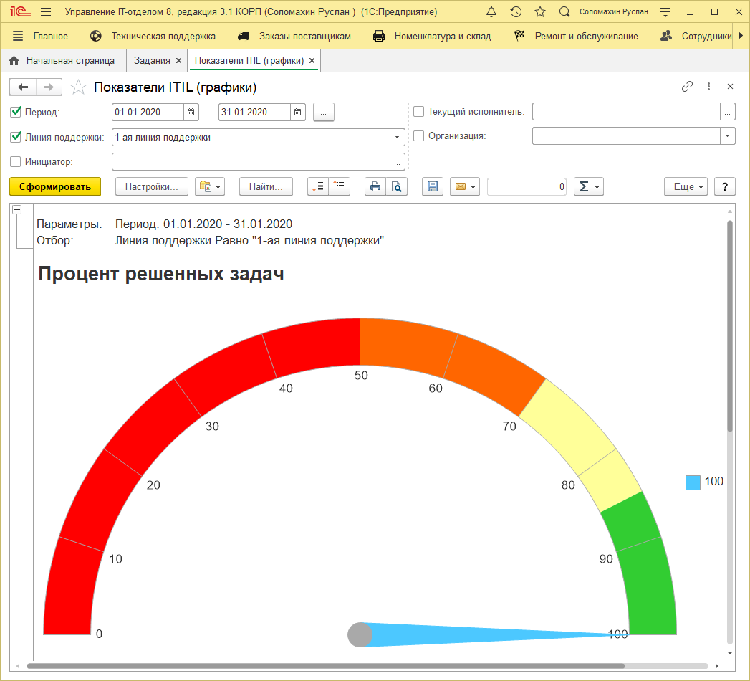
Task: Switch to the Задания tab
Action: [x=152, y=61]
